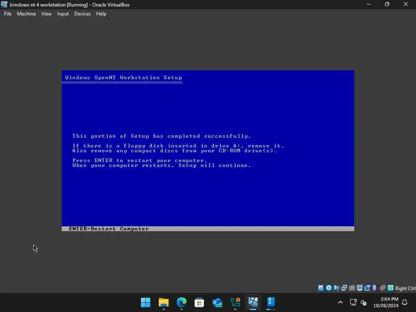This screenshot has height=312, width=416.
Task: Open the Devices menu
Action: tap(82, 14)
